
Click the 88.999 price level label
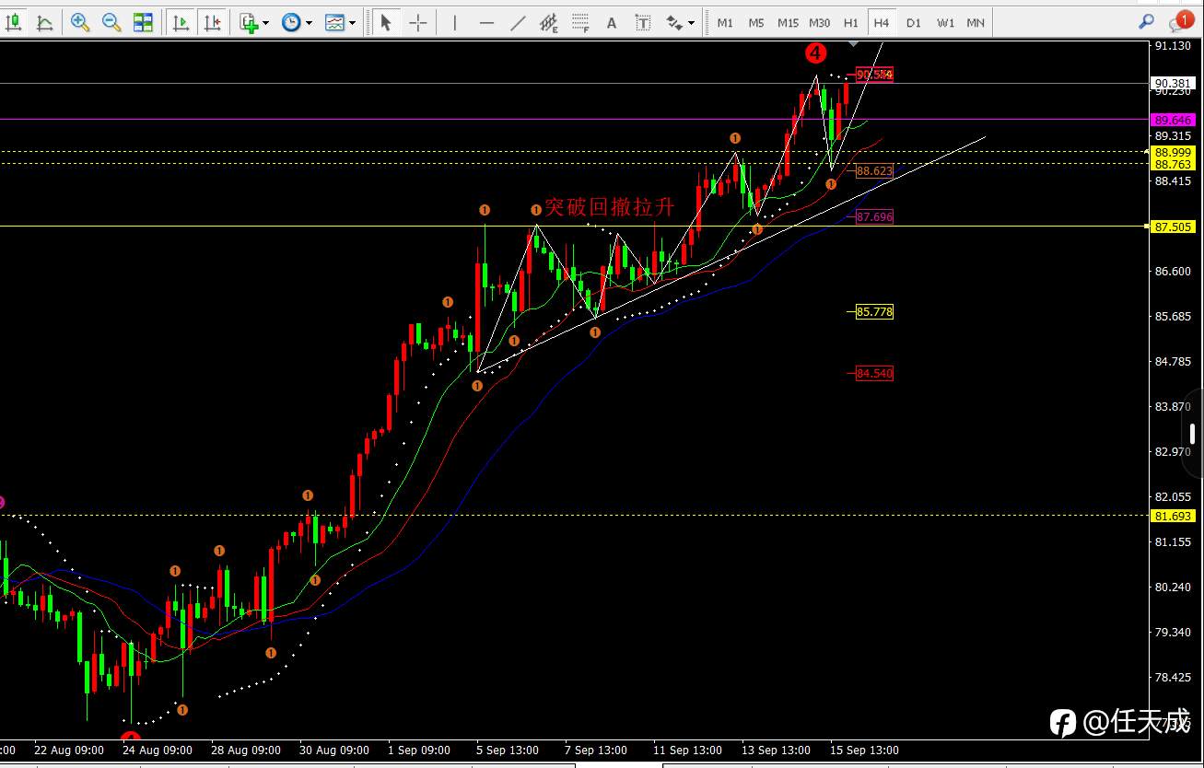click(1173, 152)
